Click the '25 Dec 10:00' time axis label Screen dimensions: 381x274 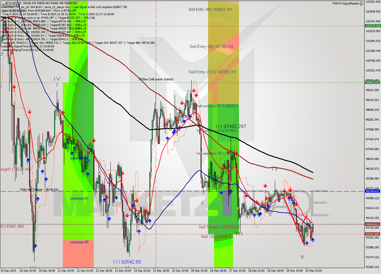pyautogui.click(x=180, y=271)
